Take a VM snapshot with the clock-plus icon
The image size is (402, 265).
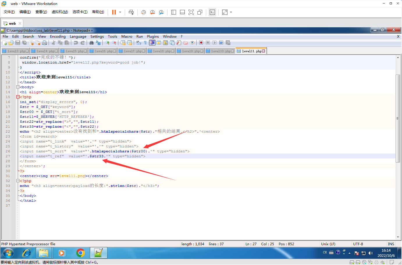(143, 12)
